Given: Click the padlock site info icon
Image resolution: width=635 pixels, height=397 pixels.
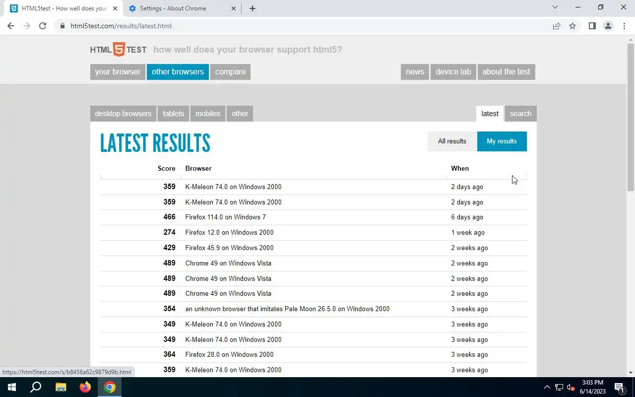Looking at the screenshot, I should point(62,26).
